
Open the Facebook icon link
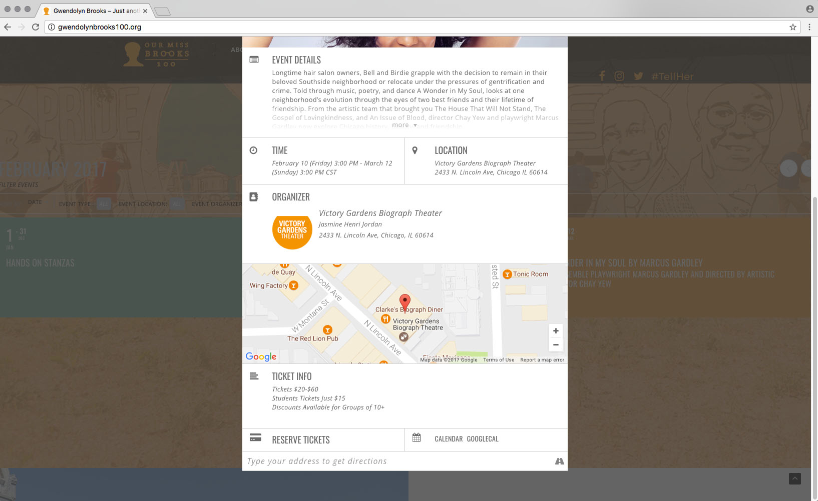[602, 76]
